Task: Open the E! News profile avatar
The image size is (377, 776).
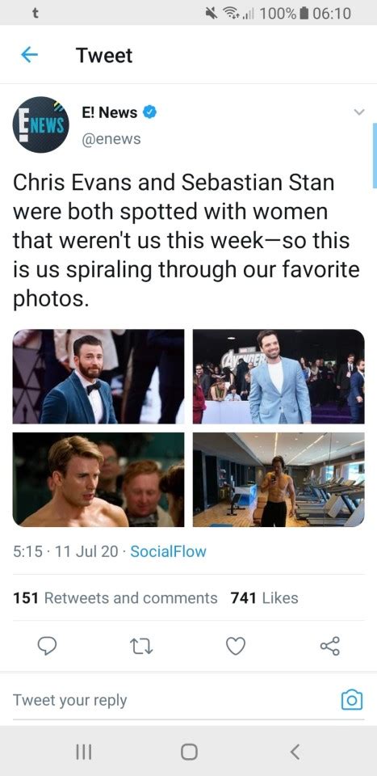Action: pos(40,124)
